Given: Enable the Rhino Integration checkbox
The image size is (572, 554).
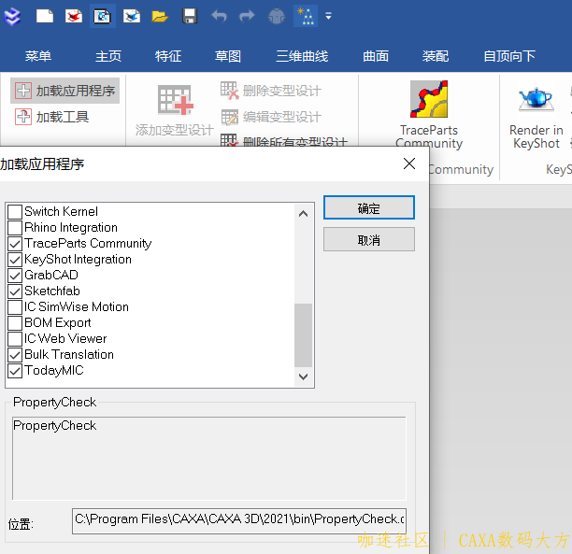Looking at the screenshot, I should click(15, 228).
